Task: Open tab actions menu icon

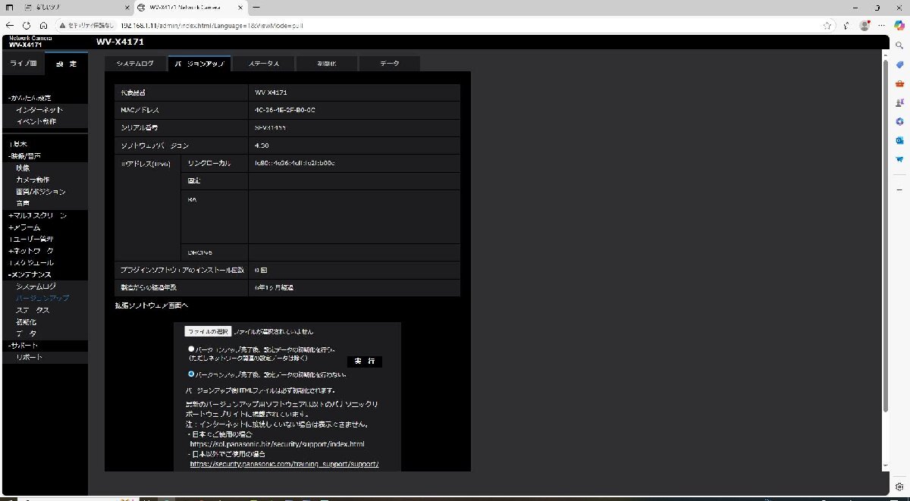Action: click(x=9, y=7)
